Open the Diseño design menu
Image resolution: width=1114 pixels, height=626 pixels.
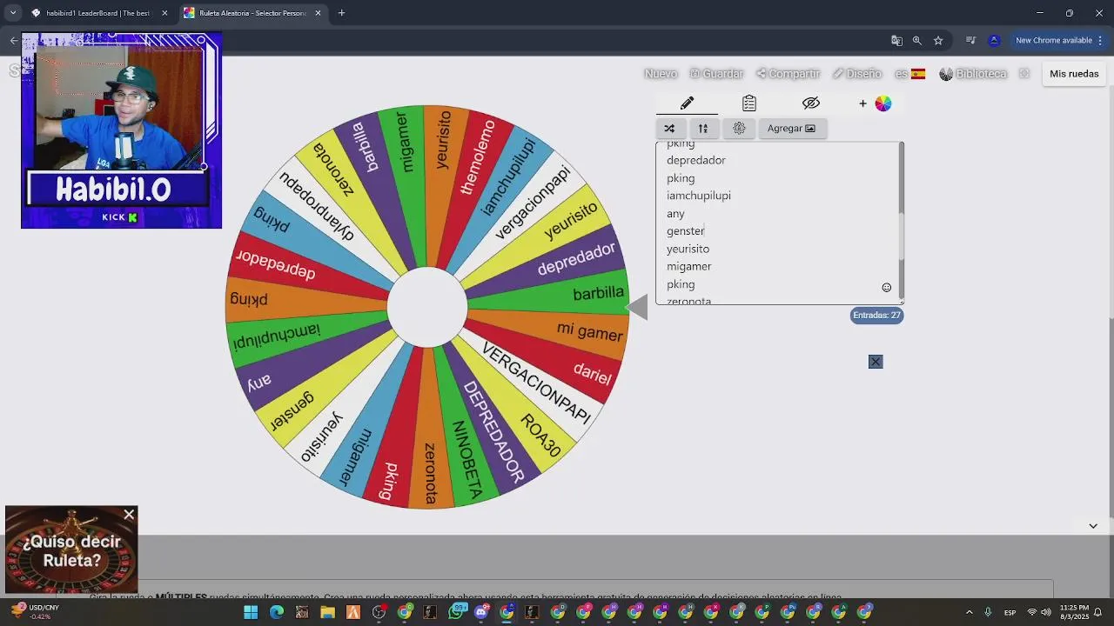(x=856, y=74)
